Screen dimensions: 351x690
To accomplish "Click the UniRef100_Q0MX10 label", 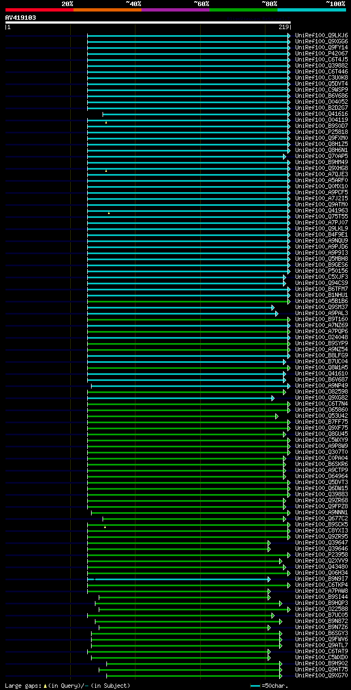I will tap(321, 186).
